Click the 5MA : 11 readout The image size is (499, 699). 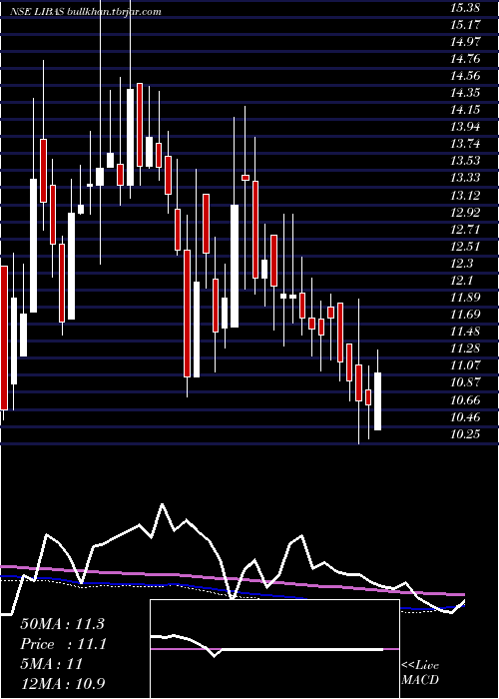[52, 664]
